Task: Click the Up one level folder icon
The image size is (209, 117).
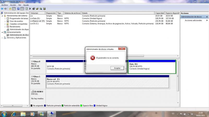Action: pos(10,9)
